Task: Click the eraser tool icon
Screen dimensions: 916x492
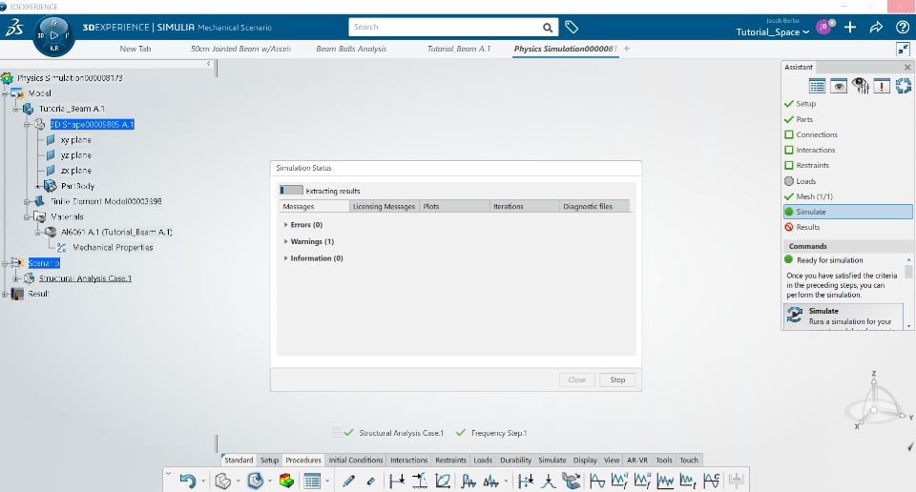Action: tap(371, 481)
